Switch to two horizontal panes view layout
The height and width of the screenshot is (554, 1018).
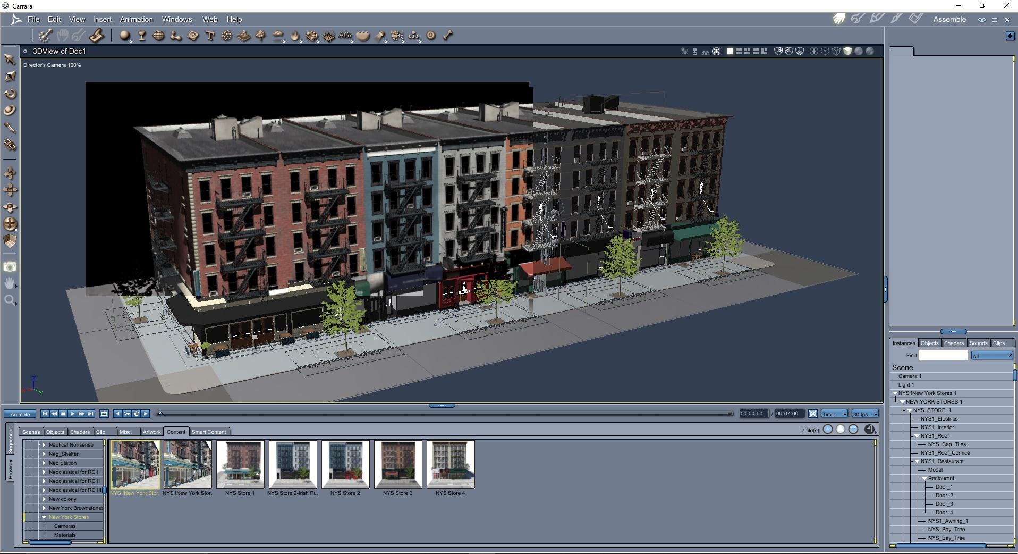pos(739,52)
